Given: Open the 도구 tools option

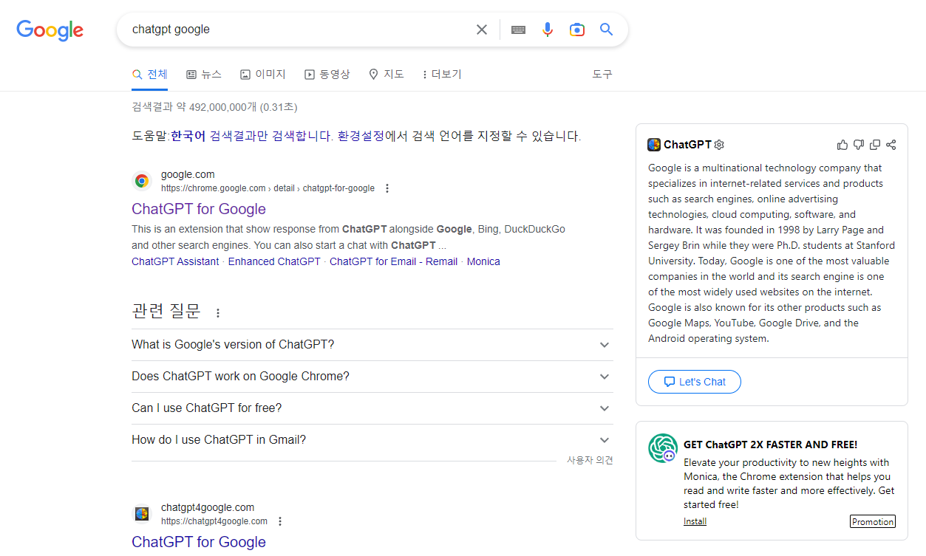Looking at the screenshot, I should tap(602, 75).
